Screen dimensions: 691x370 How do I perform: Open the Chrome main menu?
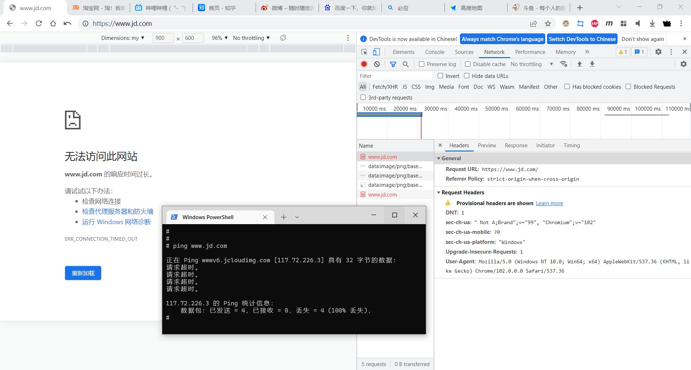681,23
